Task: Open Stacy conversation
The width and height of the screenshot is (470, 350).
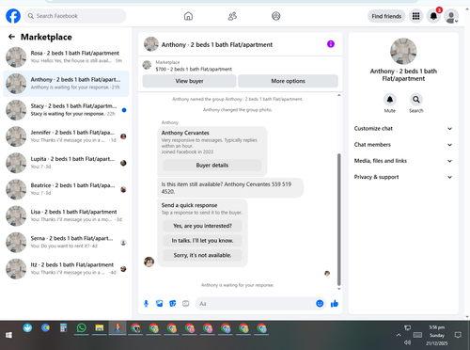Action: click(x=66, y=110)
